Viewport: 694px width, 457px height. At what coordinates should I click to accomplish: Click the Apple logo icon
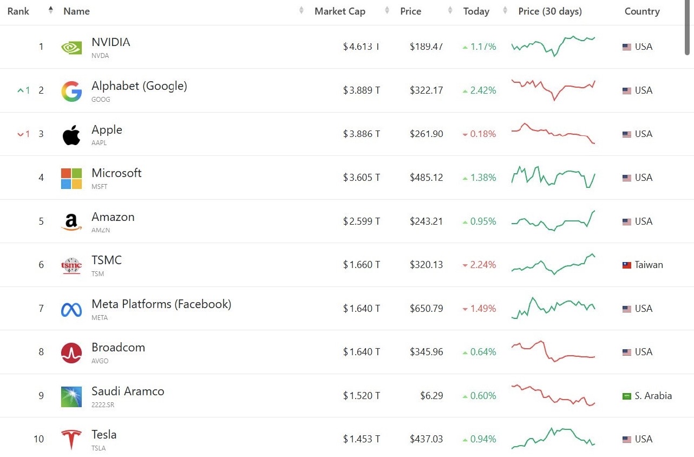tap(71, 135)
